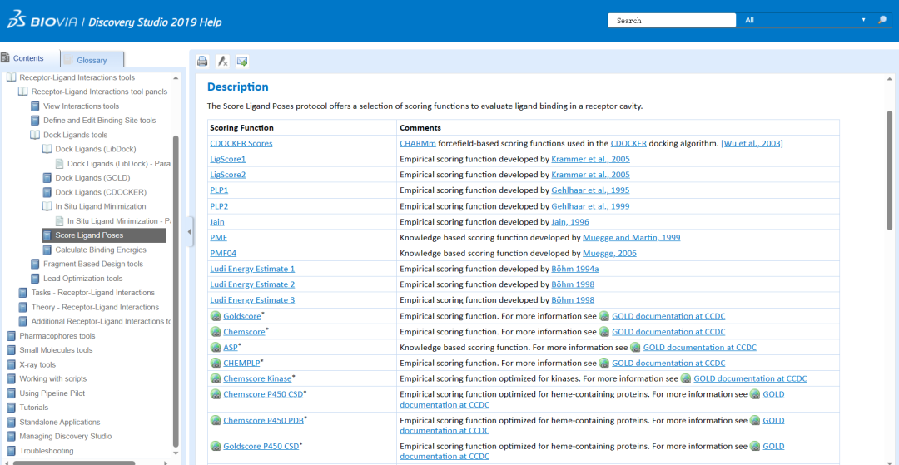Image resolution: width=899 pixels, height=465 pixels.
Task: Follow the Gehlhaar et al., 1995 reference
Action: pyautogui.click(x=590, y=190)
